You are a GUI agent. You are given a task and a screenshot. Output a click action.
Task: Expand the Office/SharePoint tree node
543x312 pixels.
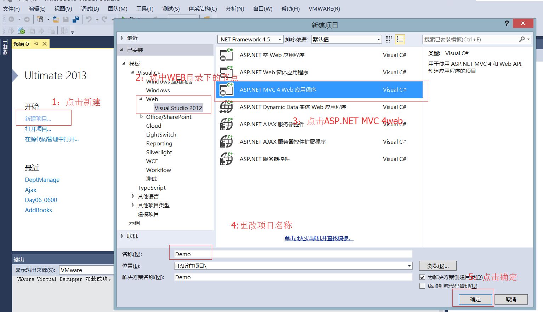point(141,116)
